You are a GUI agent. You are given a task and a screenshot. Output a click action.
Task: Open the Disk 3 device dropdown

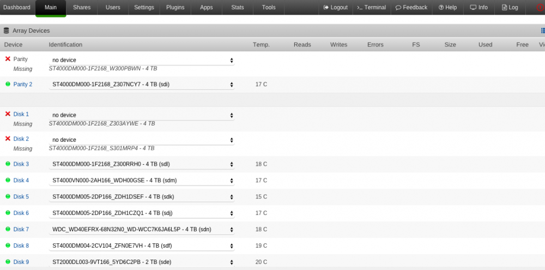(142, 164)
